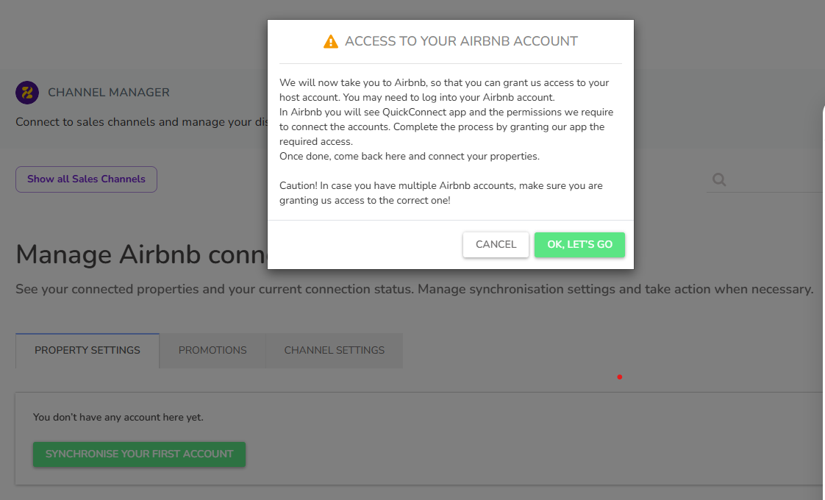
Task: Open the Promotions tab
Action: (213, 351)
